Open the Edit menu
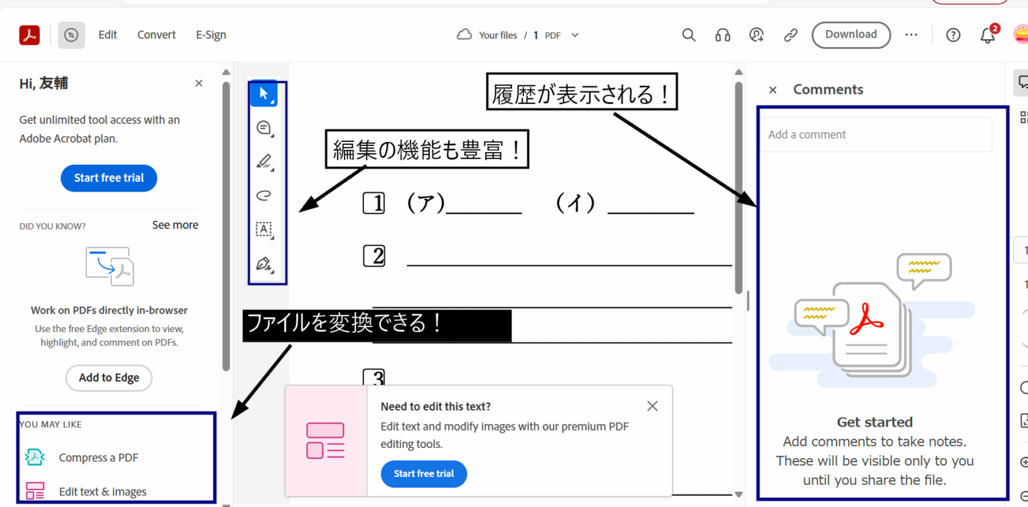The height and width of the screenshot is (507, 1028). [108, 35]
